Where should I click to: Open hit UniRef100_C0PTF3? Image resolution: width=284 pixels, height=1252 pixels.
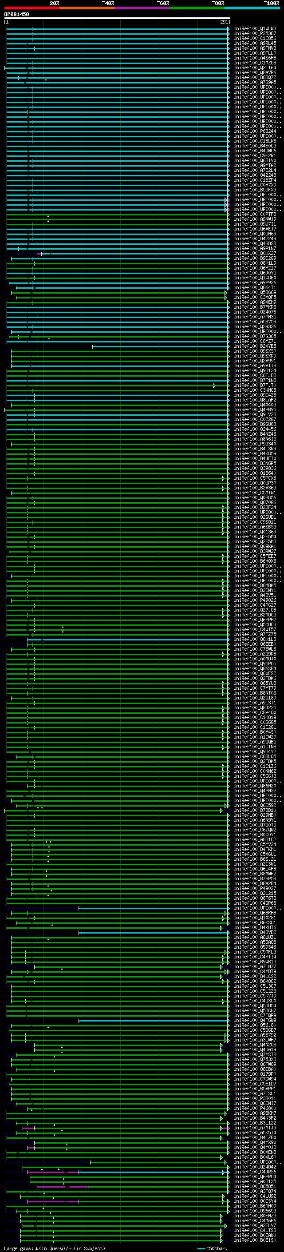(x=255, y=215)
